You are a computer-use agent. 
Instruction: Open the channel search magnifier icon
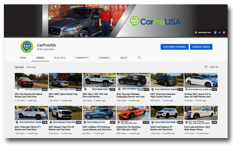pyautogui.click(x=139, y=58)
